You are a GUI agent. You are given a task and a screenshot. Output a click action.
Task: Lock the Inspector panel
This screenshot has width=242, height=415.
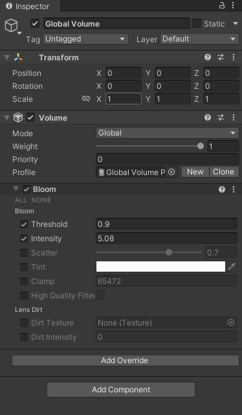[222, 6]
